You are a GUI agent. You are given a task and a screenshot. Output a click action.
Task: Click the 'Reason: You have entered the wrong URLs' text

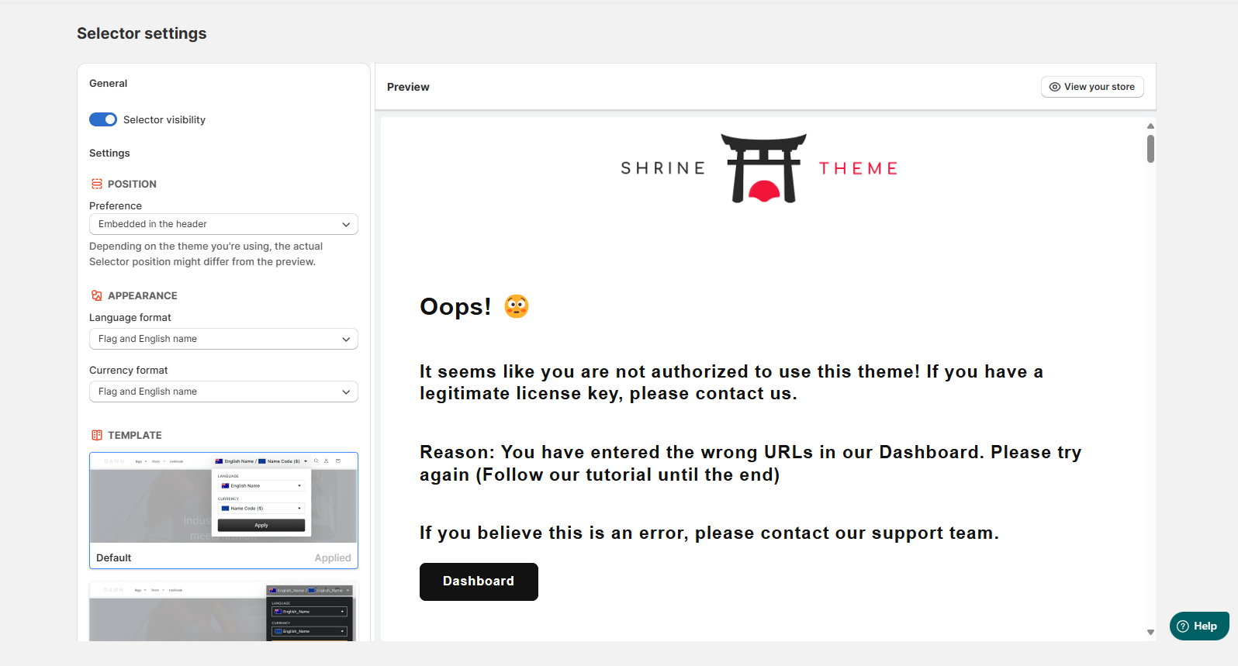[x=751, y=463]
